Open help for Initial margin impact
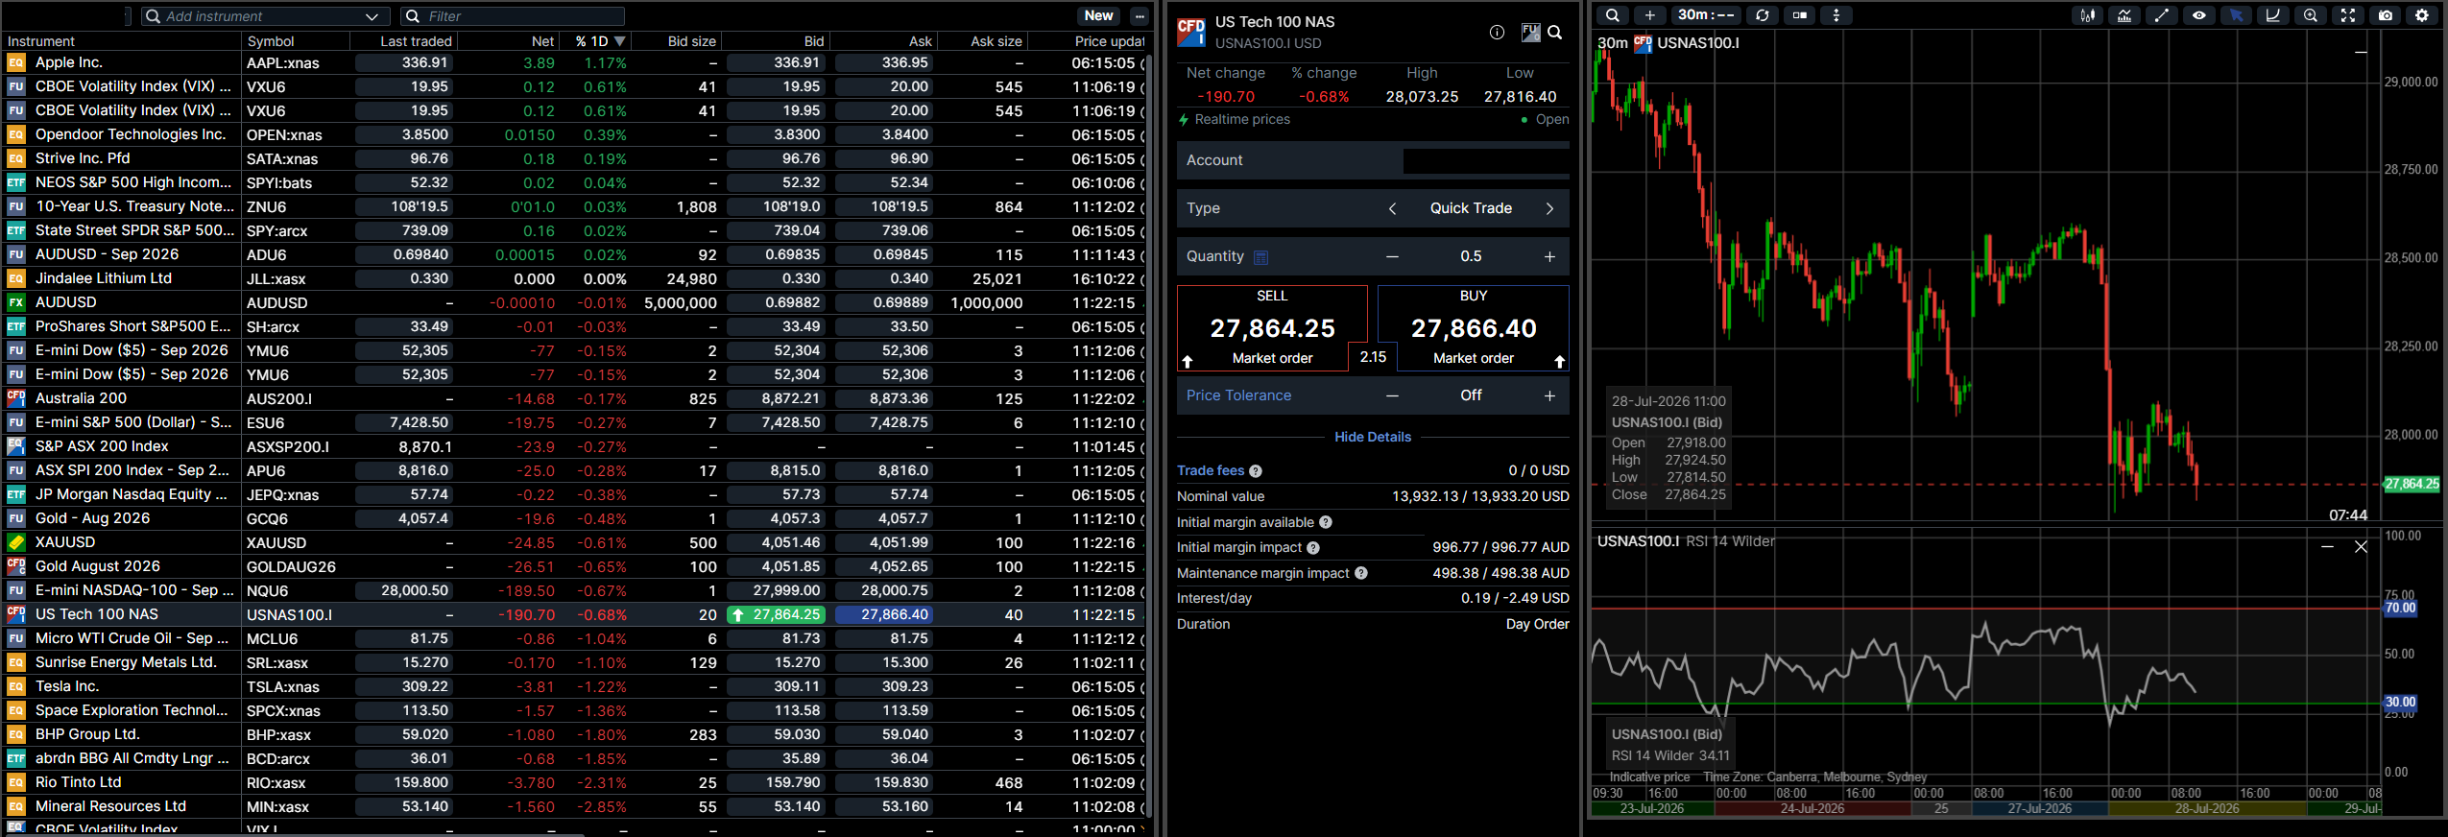Viewport: 2448px width, 837px height. point(1313,548)
